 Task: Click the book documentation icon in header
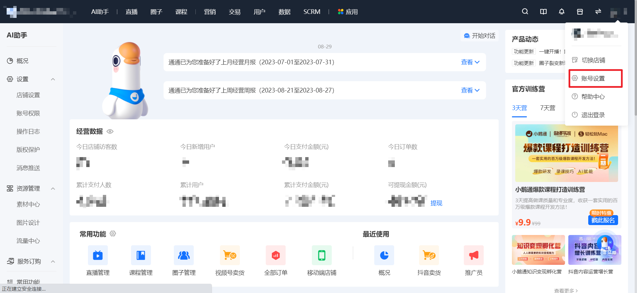(x=543, y=12)
